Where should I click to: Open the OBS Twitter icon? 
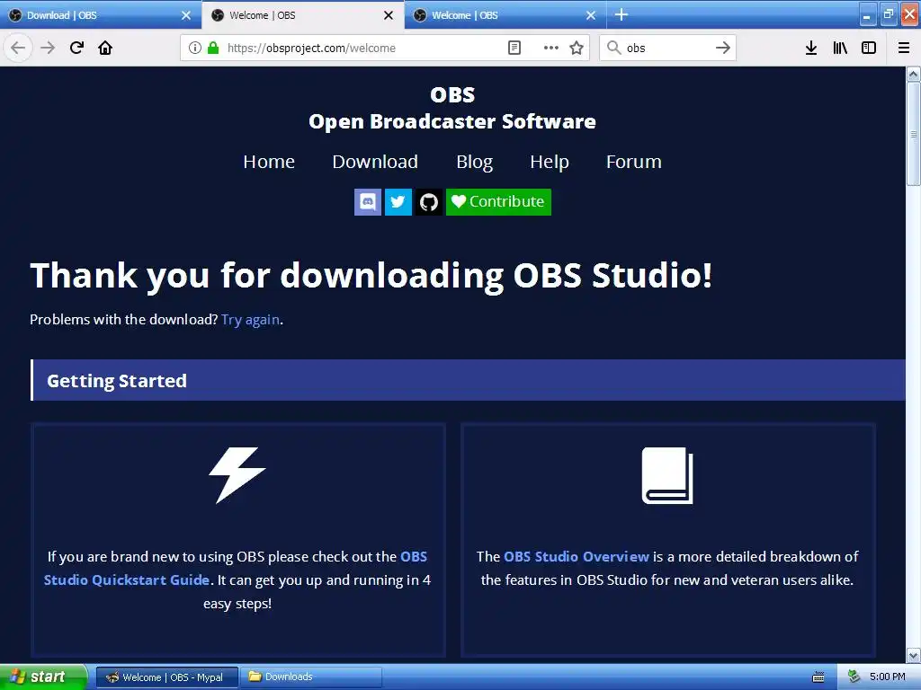398,202
